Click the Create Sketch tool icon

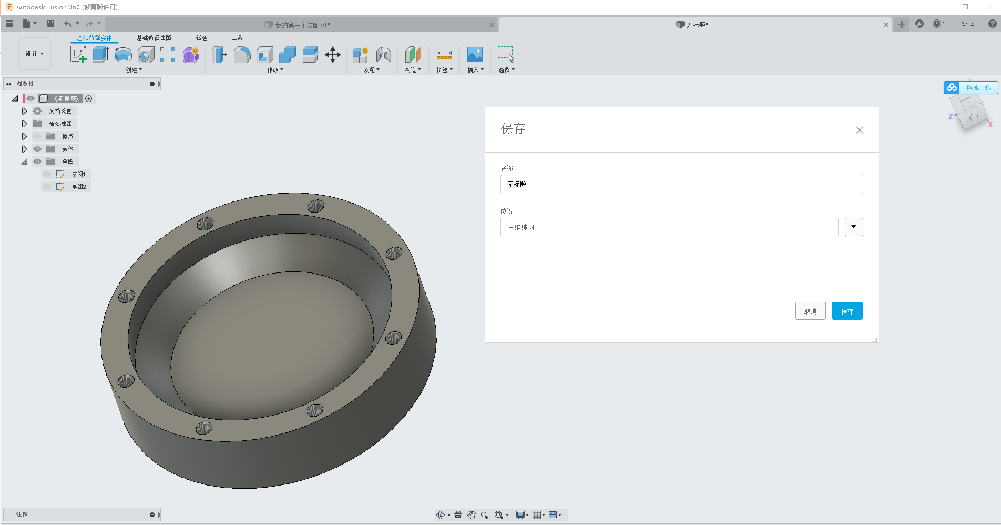(x=78, y=55)
